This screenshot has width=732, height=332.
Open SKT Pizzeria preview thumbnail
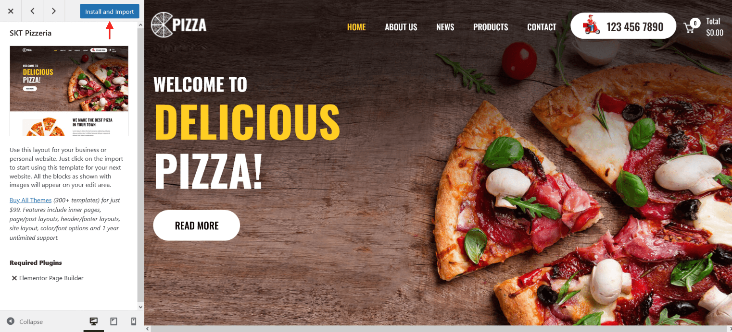(x=69, y=91)
